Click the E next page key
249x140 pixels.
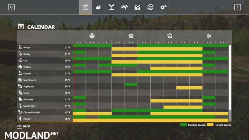(x=237, y=7)
